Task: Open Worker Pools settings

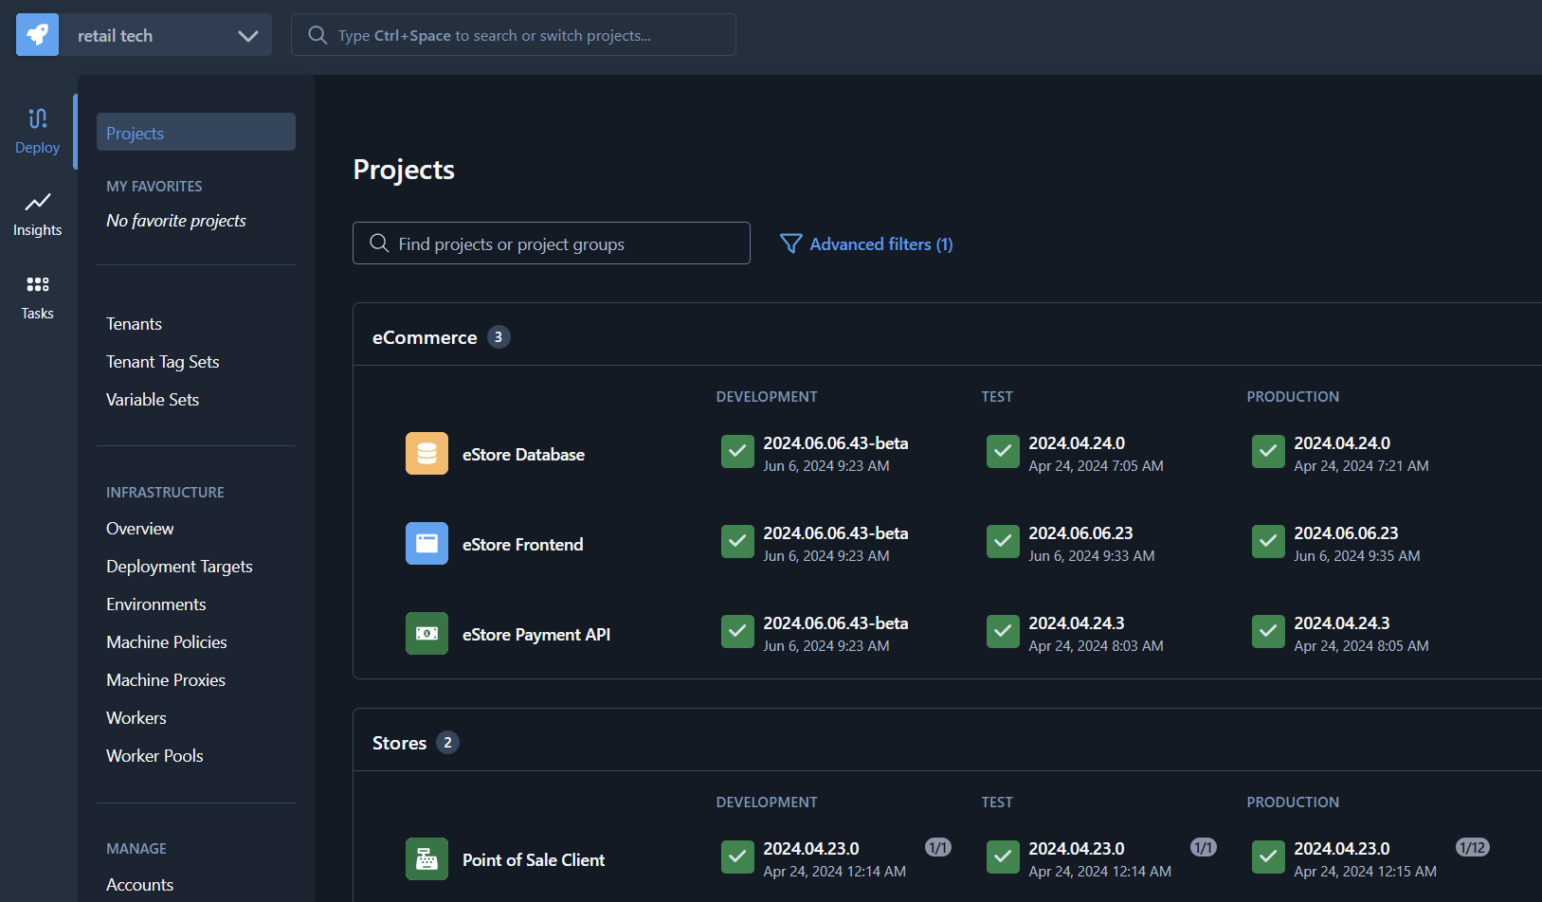Action: [154, 755]
